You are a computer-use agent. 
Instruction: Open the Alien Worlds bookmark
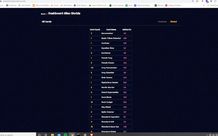[25, 5]
